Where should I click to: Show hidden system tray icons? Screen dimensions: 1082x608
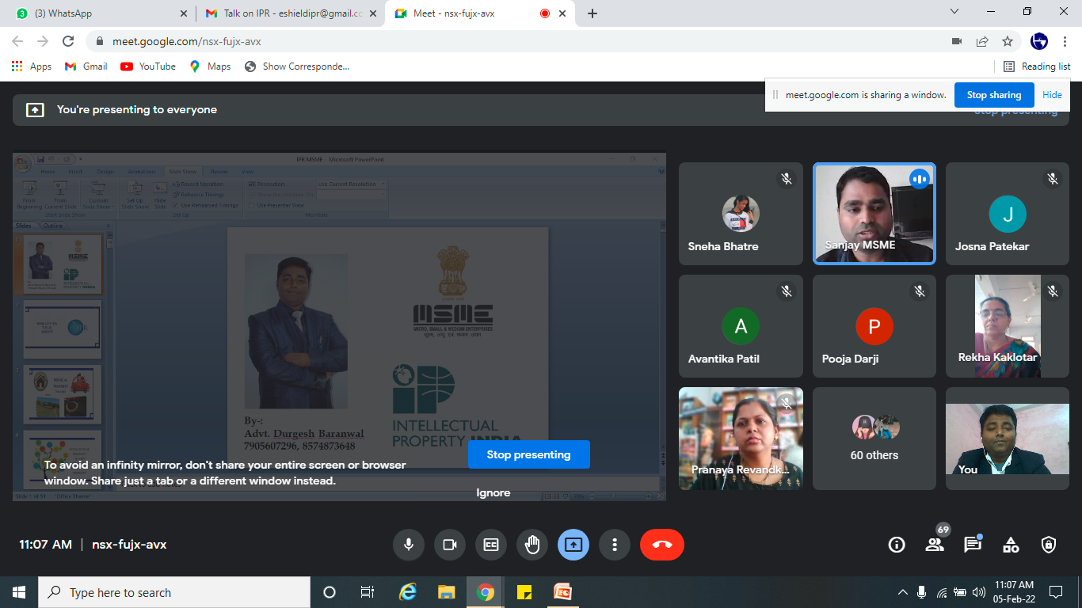903,592
